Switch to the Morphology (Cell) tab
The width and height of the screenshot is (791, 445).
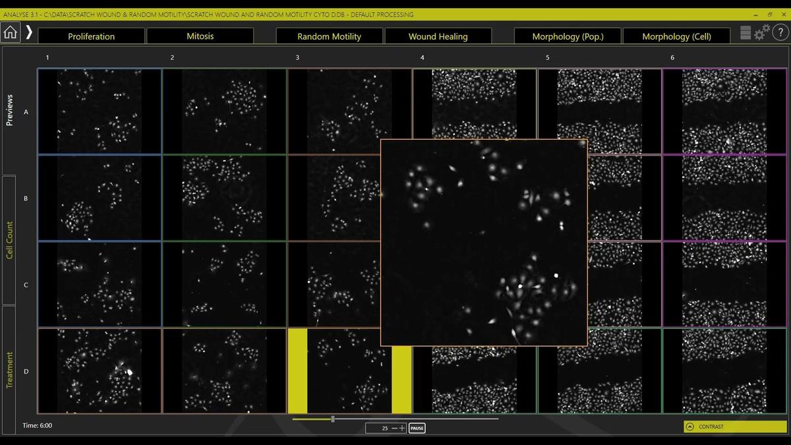pyautogui.click(x=676, y=36)
